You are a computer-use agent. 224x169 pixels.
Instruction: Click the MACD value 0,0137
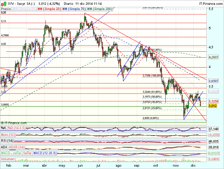[213, 153]
